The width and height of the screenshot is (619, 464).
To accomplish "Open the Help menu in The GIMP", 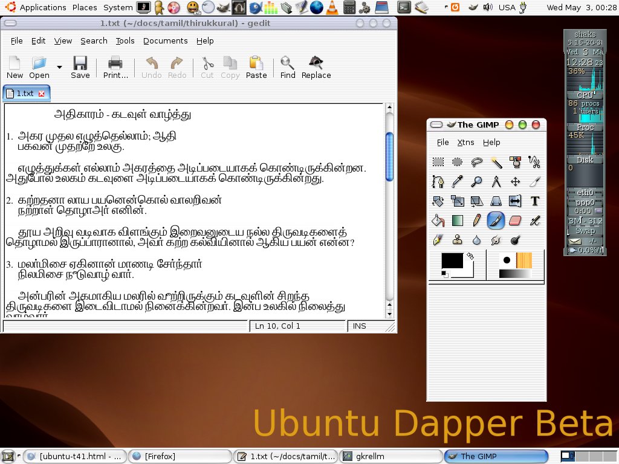I will click(491, 143).
